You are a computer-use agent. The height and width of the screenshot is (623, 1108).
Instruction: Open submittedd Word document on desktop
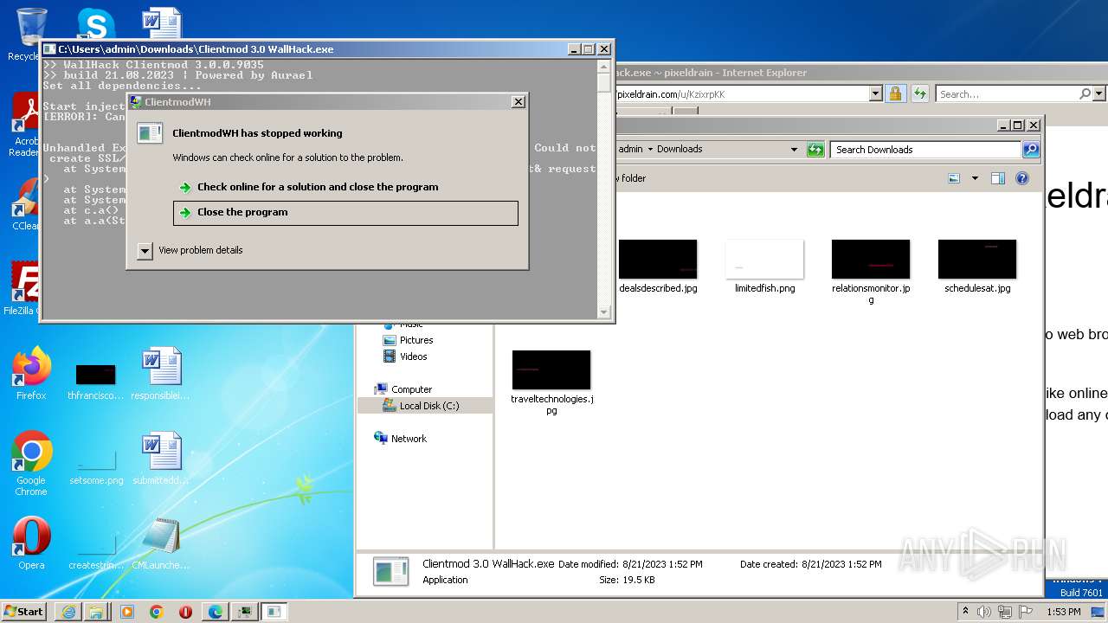point(161,459)
